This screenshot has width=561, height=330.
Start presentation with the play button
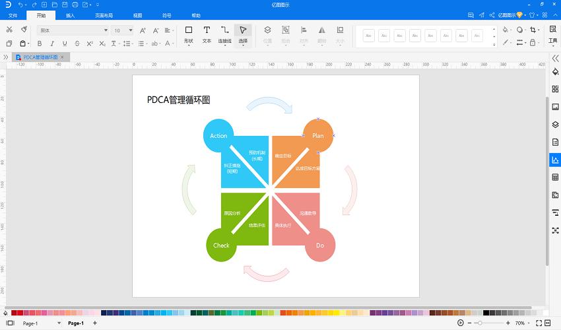pyautogui.click(x=461, y=323)
